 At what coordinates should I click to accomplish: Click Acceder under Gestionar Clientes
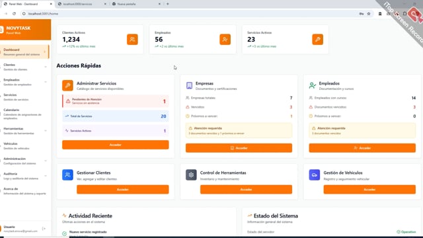pos(123,190)
